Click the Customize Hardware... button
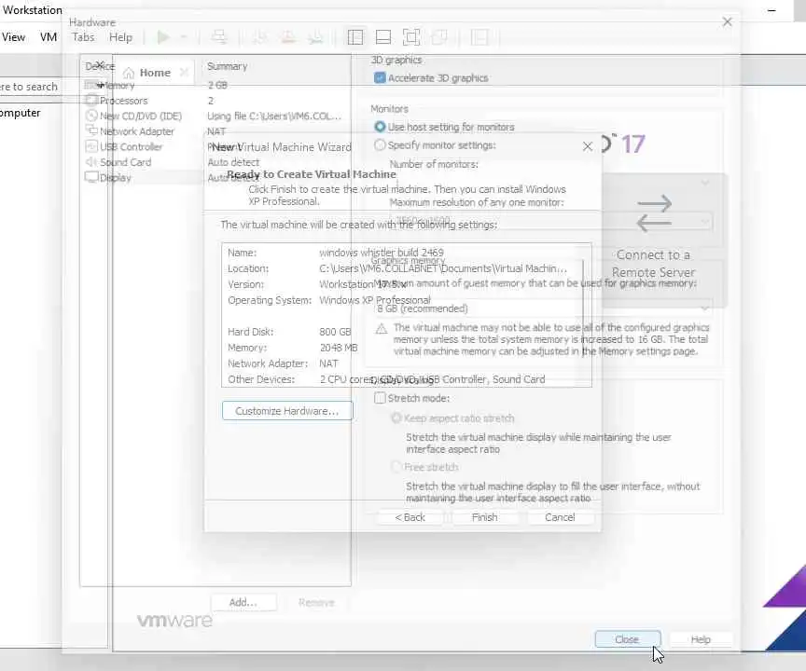This screenshot has width=806, height=671. [287, 411]
